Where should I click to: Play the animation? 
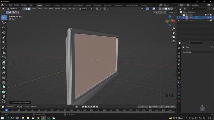click(91, 107)
